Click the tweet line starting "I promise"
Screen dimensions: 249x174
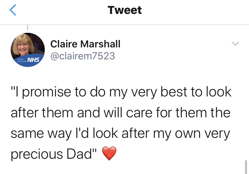(x=121, y=92)
